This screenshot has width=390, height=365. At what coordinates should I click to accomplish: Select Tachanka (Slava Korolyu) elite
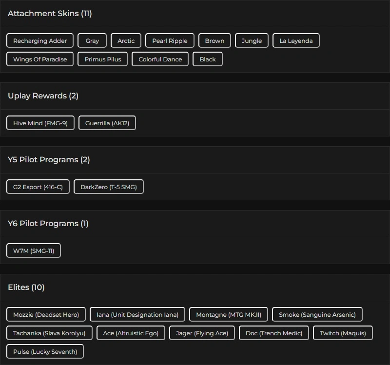click(49, 333)
